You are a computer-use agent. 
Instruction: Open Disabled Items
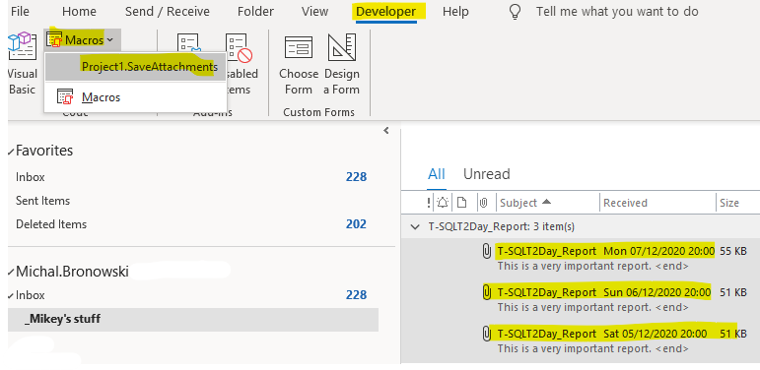(241, 63)
